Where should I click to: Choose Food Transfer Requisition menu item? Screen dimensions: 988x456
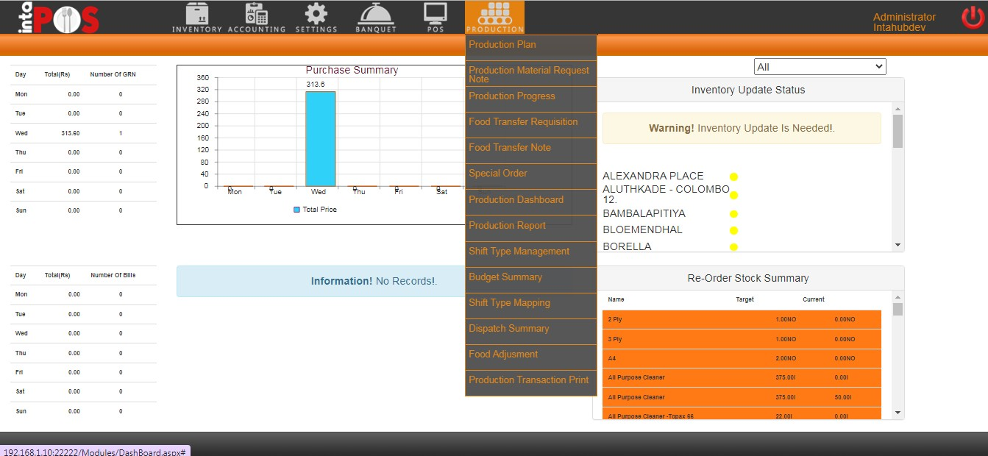[x=523, y=122]
